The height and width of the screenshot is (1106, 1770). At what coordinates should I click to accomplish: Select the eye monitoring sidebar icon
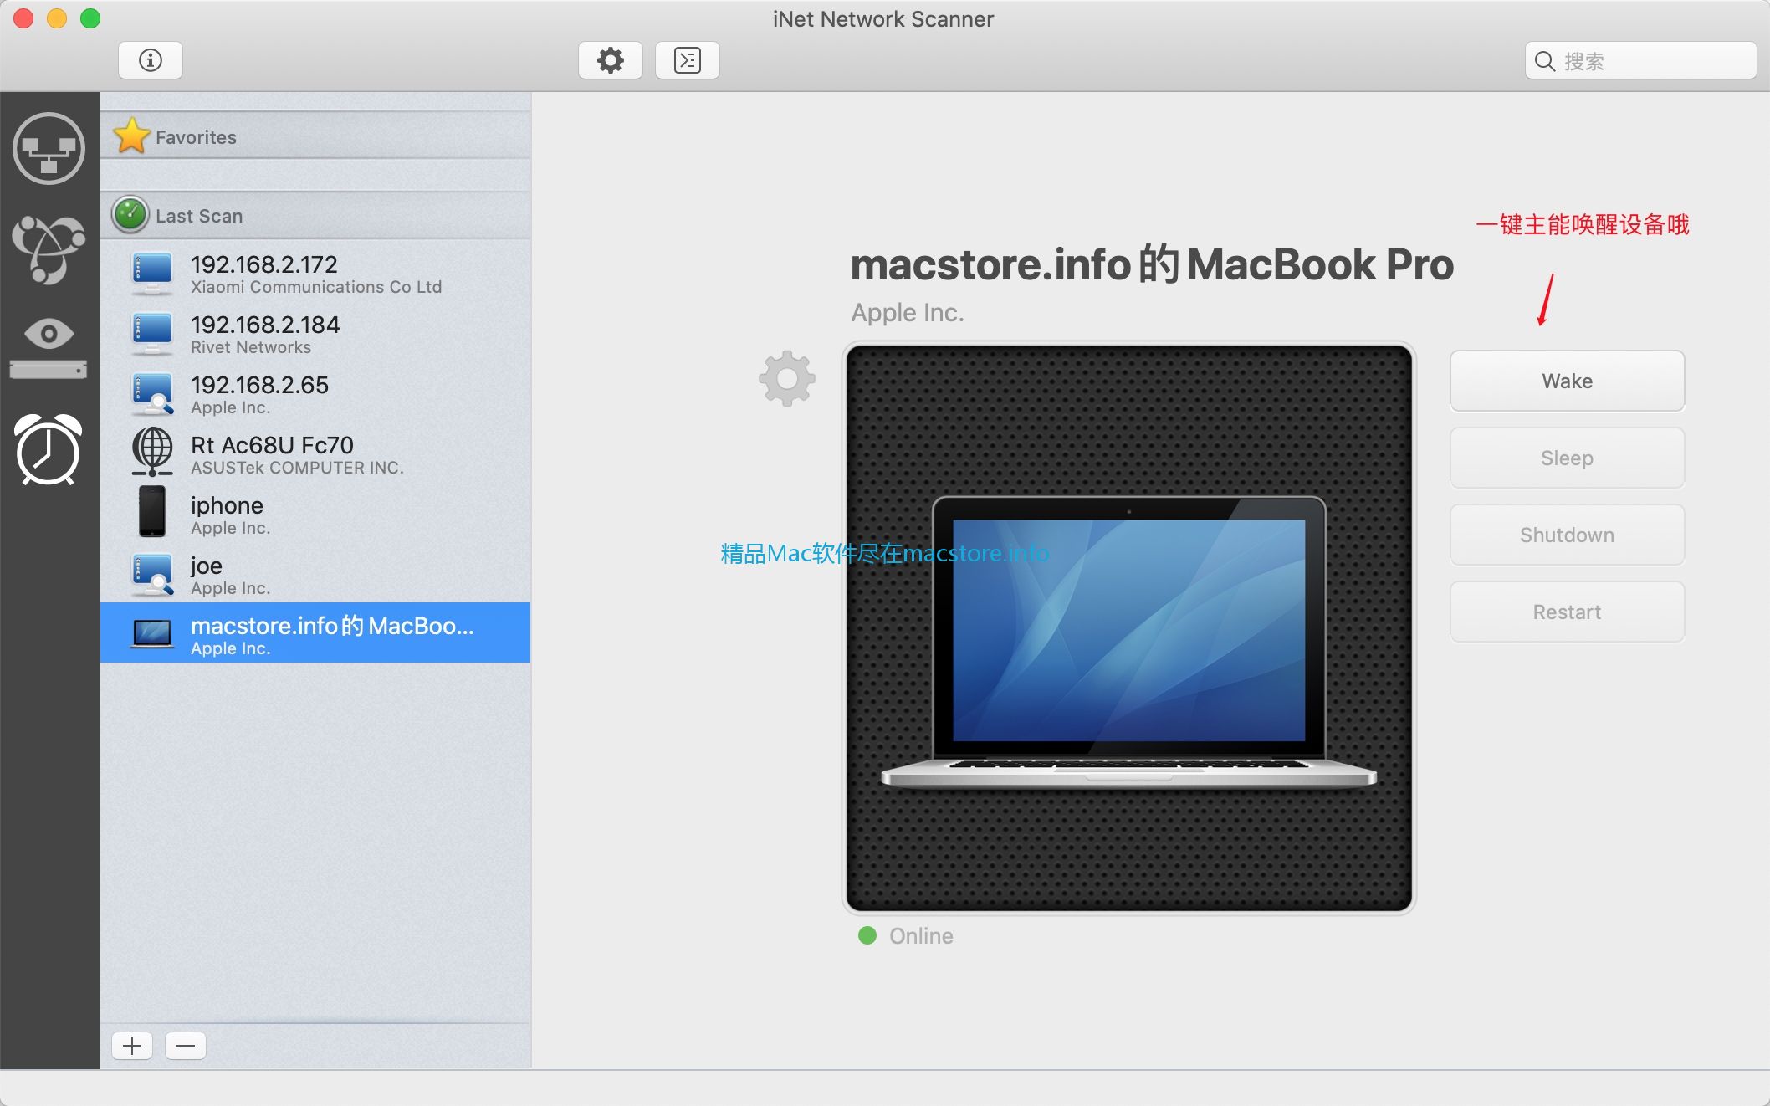coord(49,347)
